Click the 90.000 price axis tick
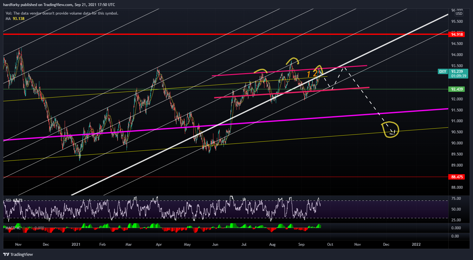Viewport: 473px width, 260px height. pyautogui.click(x=457, y=143)
